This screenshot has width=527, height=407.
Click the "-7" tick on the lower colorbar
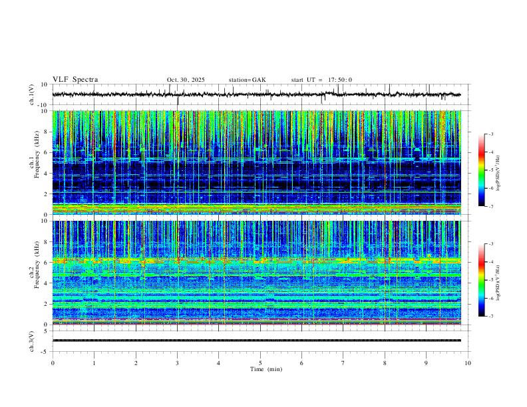click(x=491, y=317)
